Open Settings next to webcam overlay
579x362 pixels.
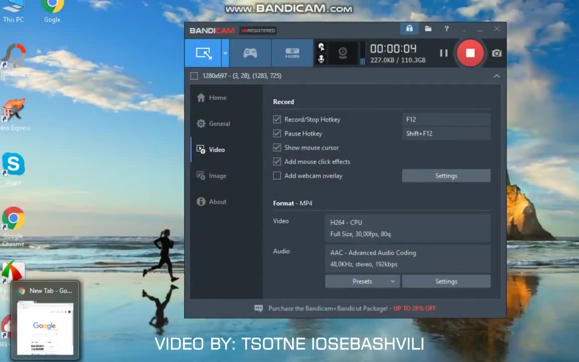pos(446,176)
